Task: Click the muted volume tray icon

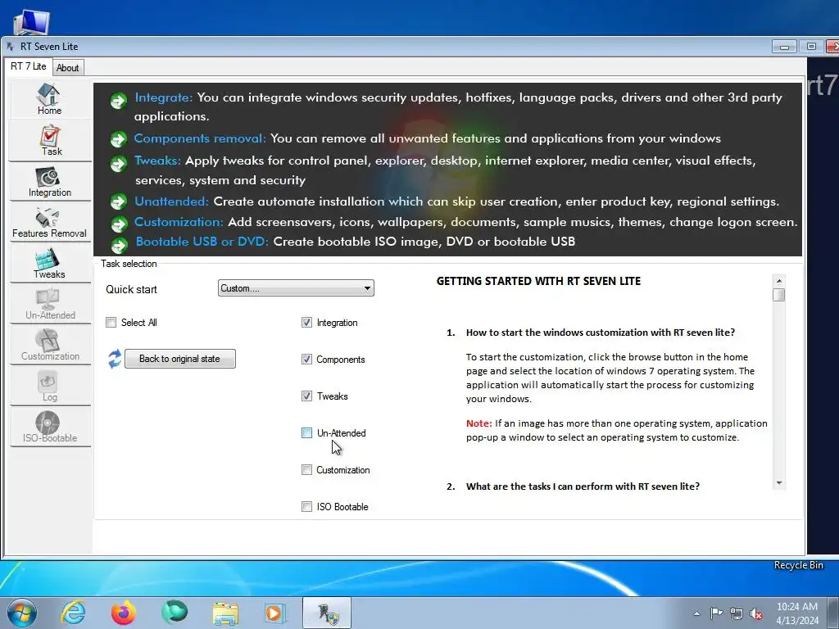Action: 756,613
